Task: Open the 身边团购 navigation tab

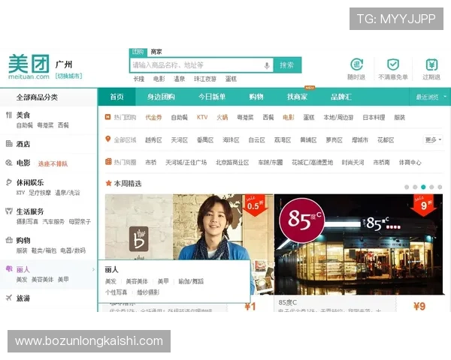Action: tap(161, 97)
